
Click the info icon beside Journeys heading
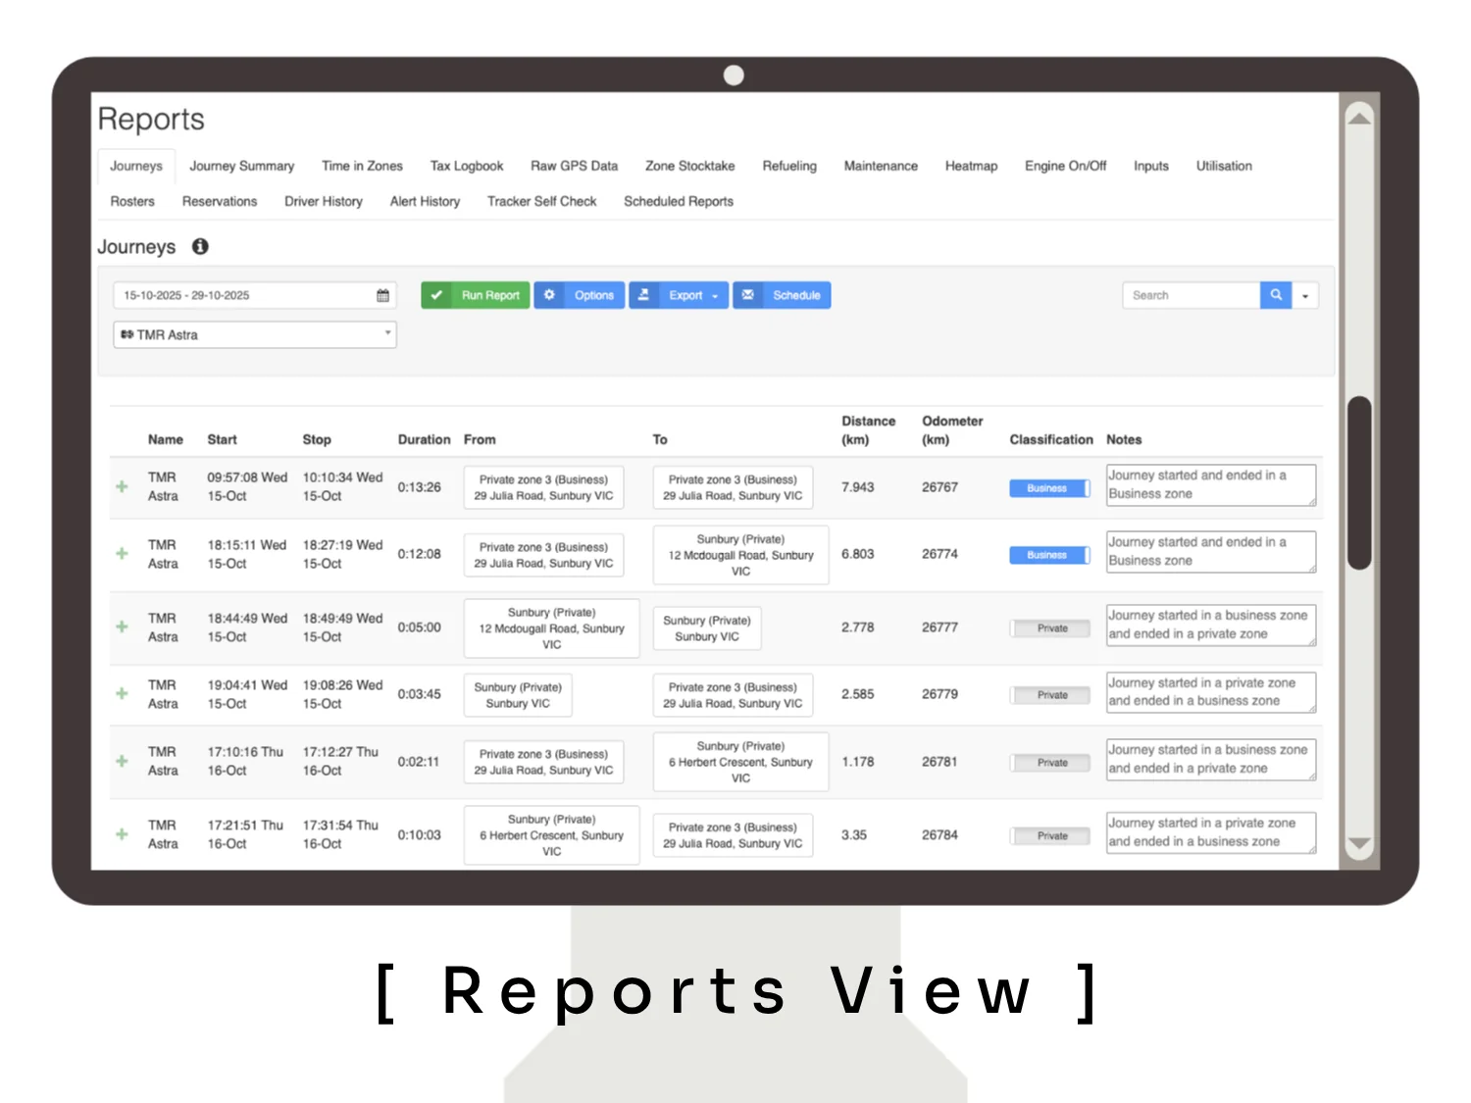[x=200, y=247]
